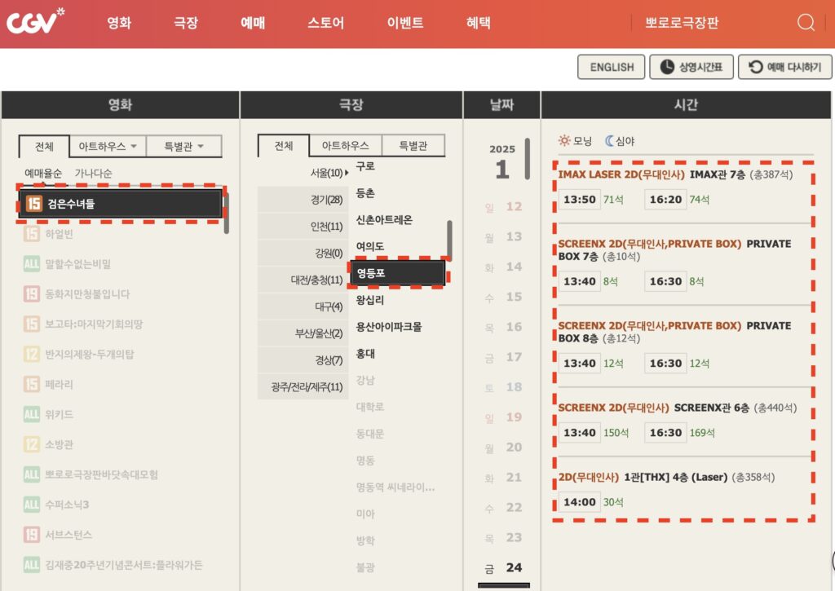
Task: Select the 등촌 theater
Action: pyautogui.click(x=365, y=193)
